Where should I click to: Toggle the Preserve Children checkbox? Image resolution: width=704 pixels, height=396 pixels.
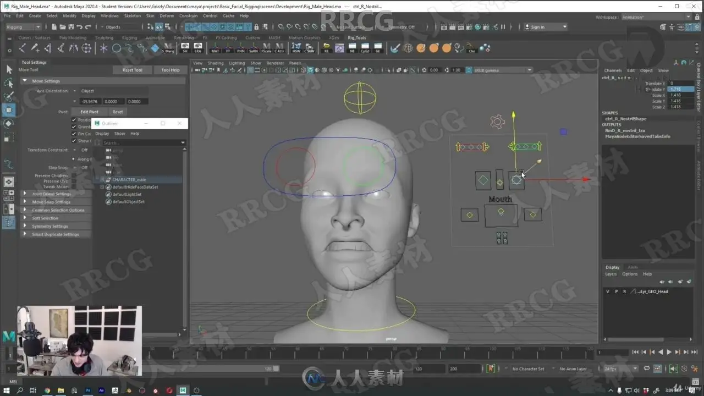coord(74,175)
